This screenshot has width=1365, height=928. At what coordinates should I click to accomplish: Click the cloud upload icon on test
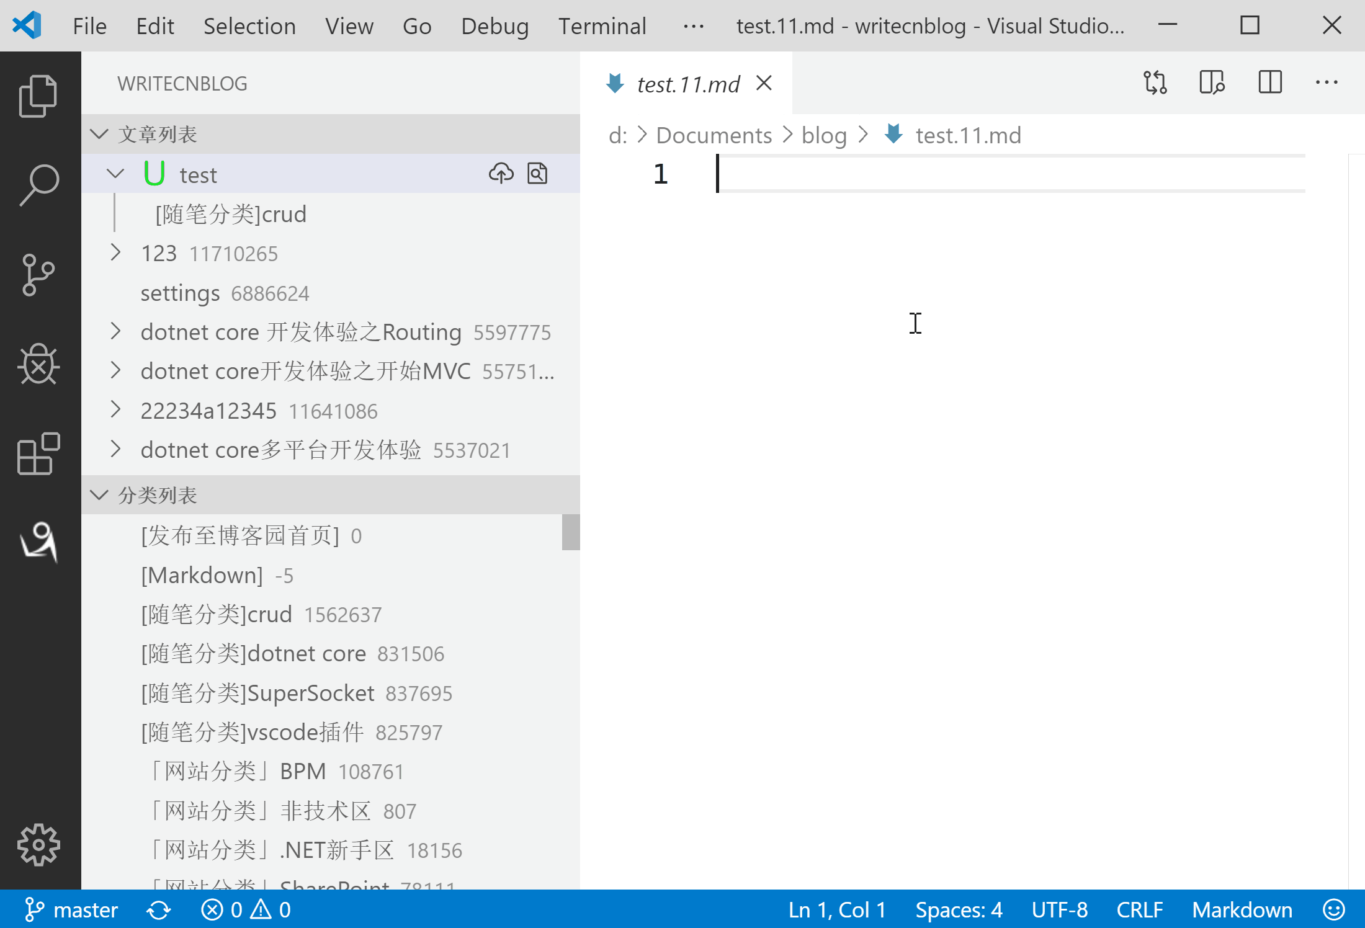pos(501,174)
